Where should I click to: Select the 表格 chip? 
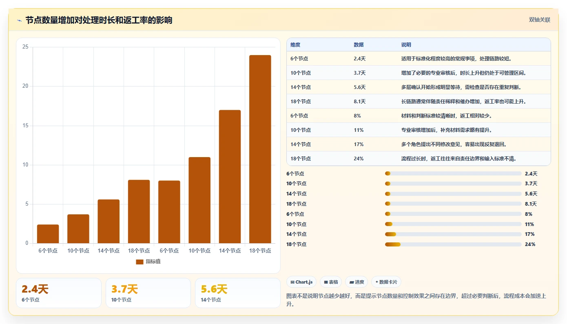tap(331, 282)
